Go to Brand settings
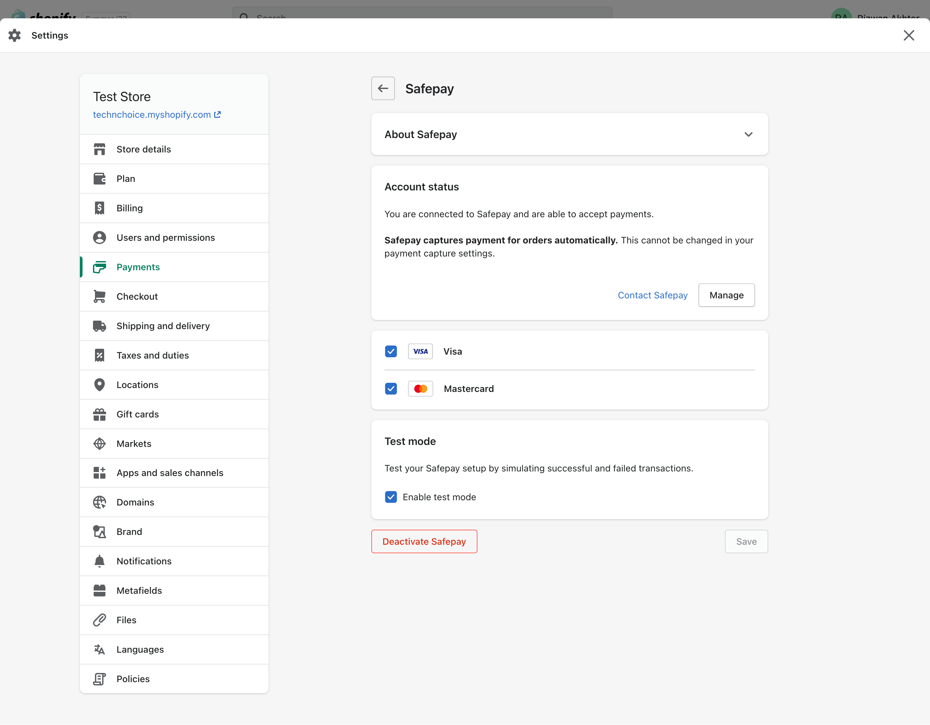930x725 pixels. [174, 532]
